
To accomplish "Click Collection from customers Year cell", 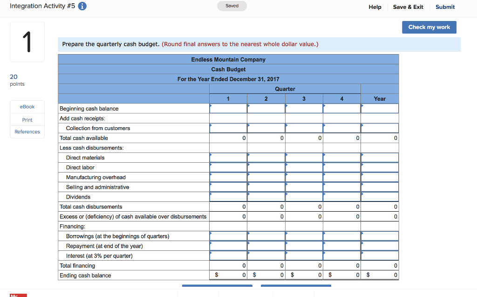I will (x=380, y=128).
